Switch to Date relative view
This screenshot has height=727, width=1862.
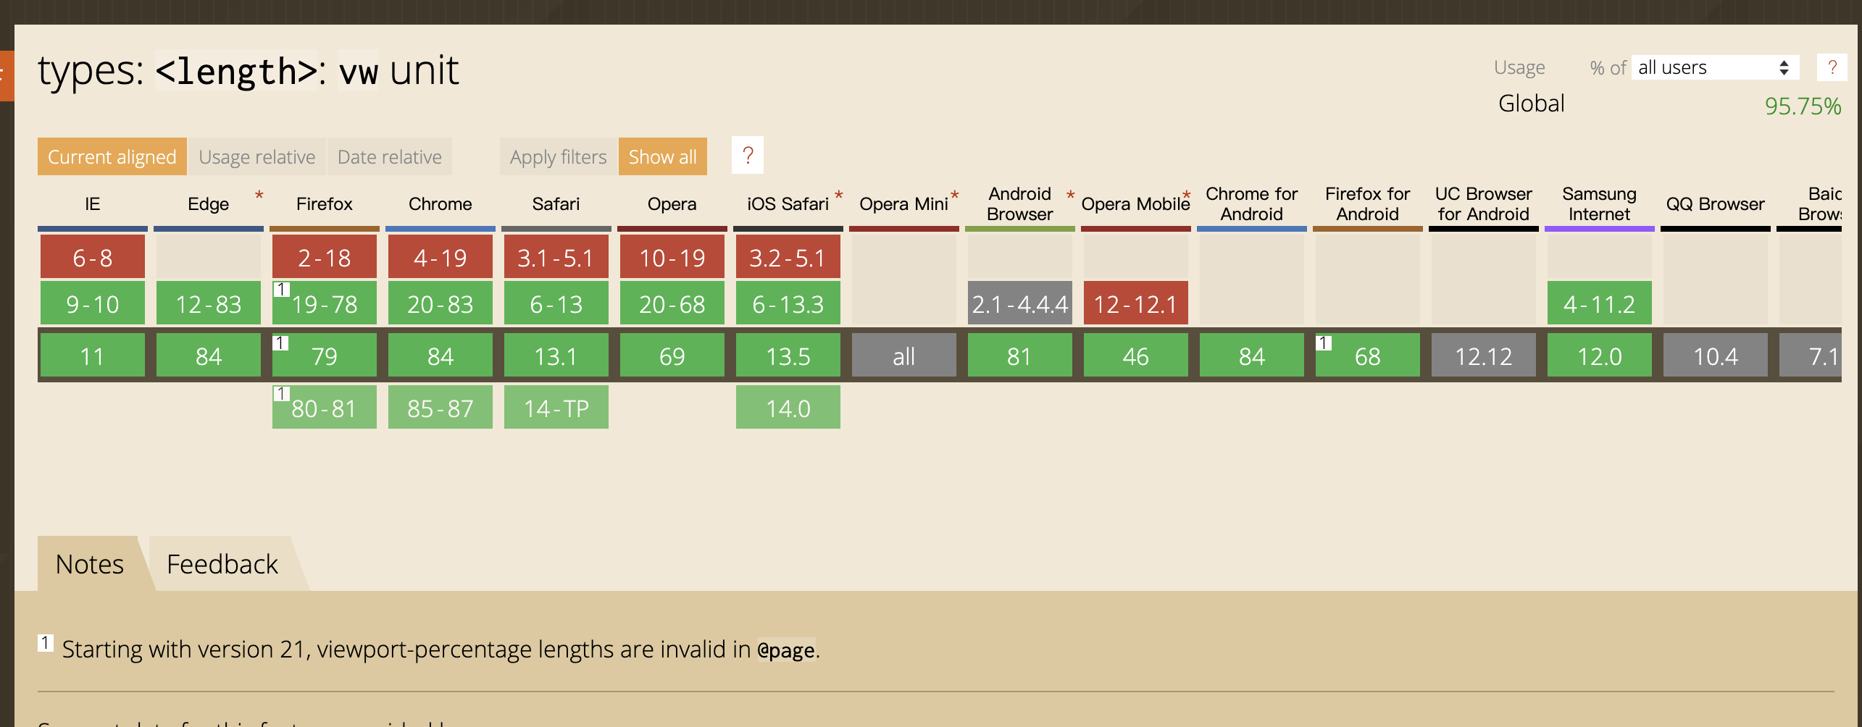coord(389,156)
